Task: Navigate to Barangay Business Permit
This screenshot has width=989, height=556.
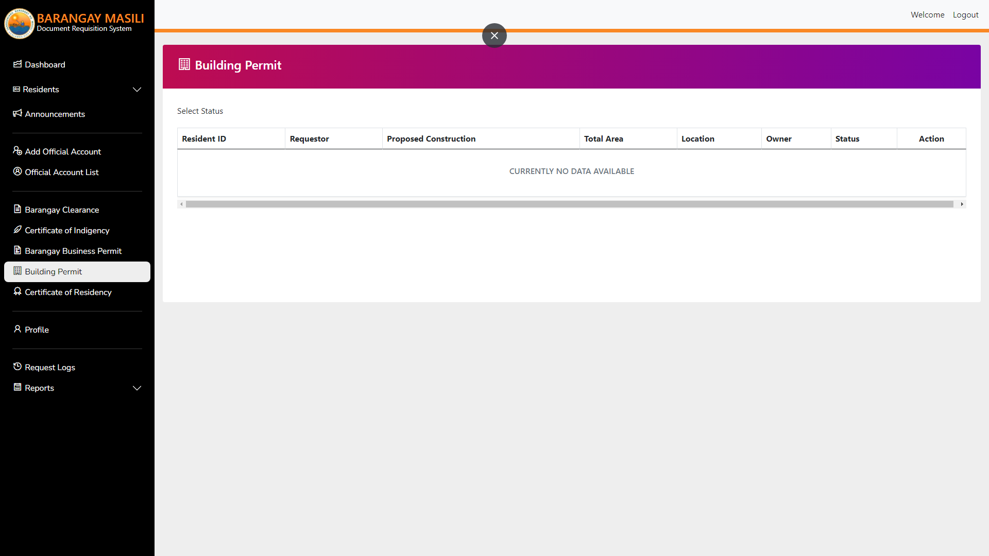Action: pyautogui.click(x=73, y=251)
